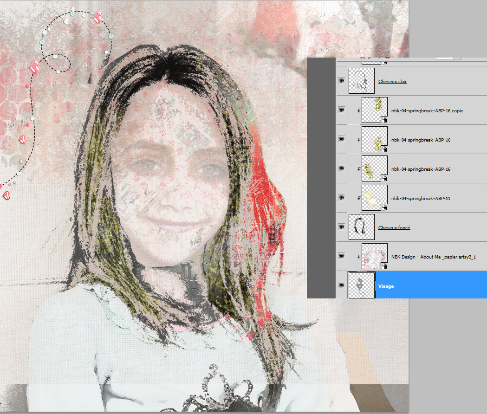Select the Cheveux clair layer thumbnail

361,81
